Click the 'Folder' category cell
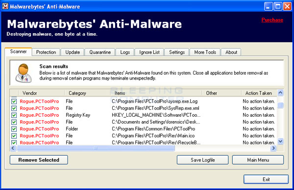Image resolution: width=294 pixels, height=190 pixels. 72,129
